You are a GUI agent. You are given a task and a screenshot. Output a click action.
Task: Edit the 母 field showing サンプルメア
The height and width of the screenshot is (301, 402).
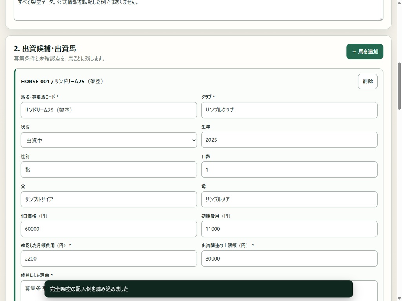[x=289, y=199]
